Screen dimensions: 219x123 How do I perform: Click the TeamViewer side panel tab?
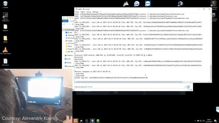[218, 109]
